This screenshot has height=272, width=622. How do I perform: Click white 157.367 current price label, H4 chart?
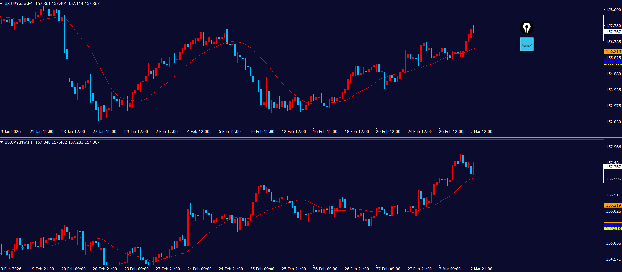pyautogui.click(x=613, y=32)
